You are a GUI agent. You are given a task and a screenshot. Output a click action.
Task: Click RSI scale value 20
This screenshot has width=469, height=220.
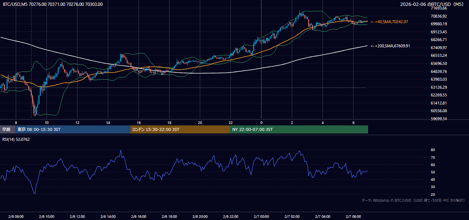[433, 194]
